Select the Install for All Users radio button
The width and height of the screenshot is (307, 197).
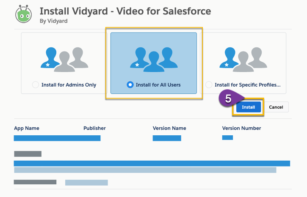(x=130, y=85)
